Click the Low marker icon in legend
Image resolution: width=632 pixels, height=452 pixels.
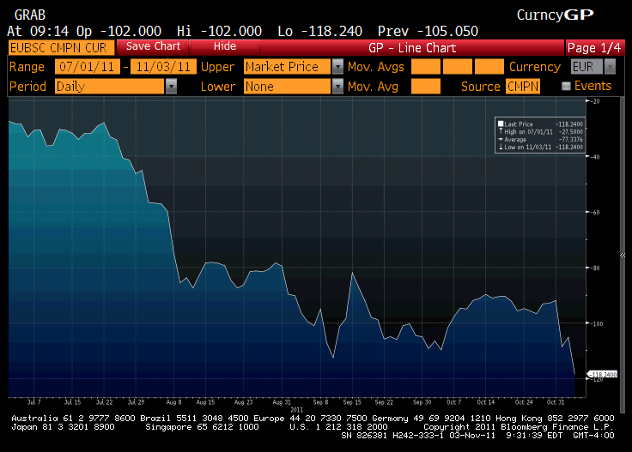(x=501, y=148)
